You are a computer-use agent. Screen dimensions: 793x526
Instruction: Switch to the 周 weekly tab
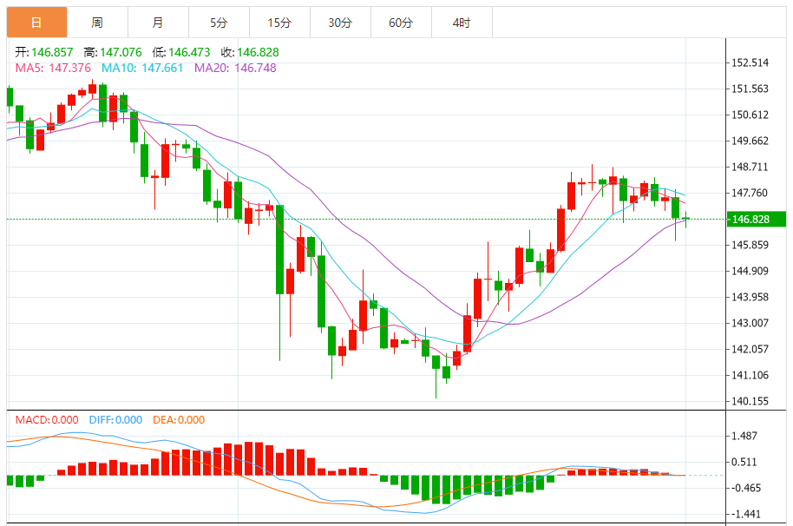click(98, 23)
